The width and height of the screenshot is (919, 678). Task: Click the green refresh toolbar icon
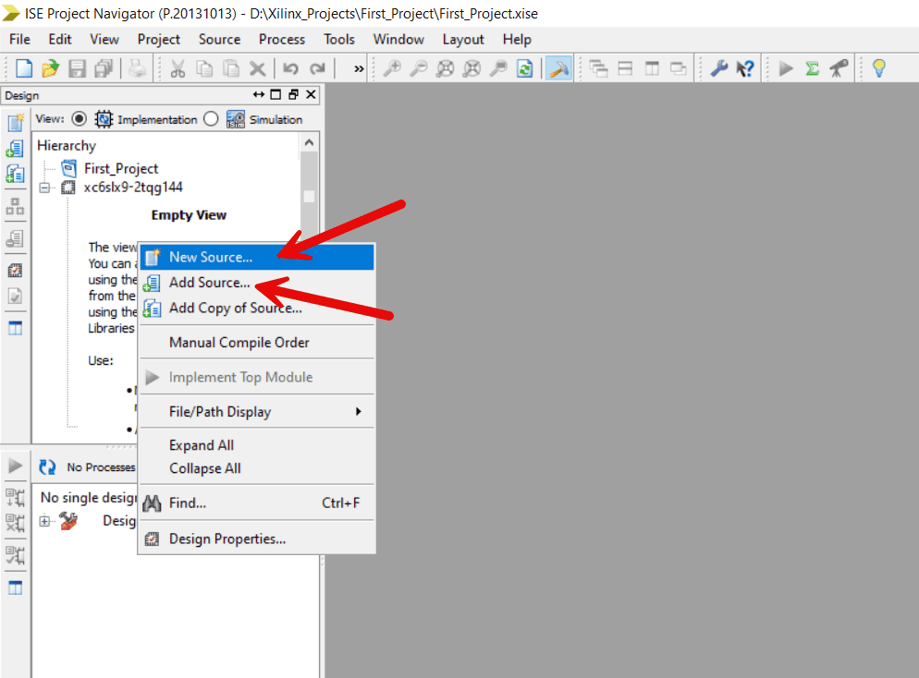coord(525,67)
